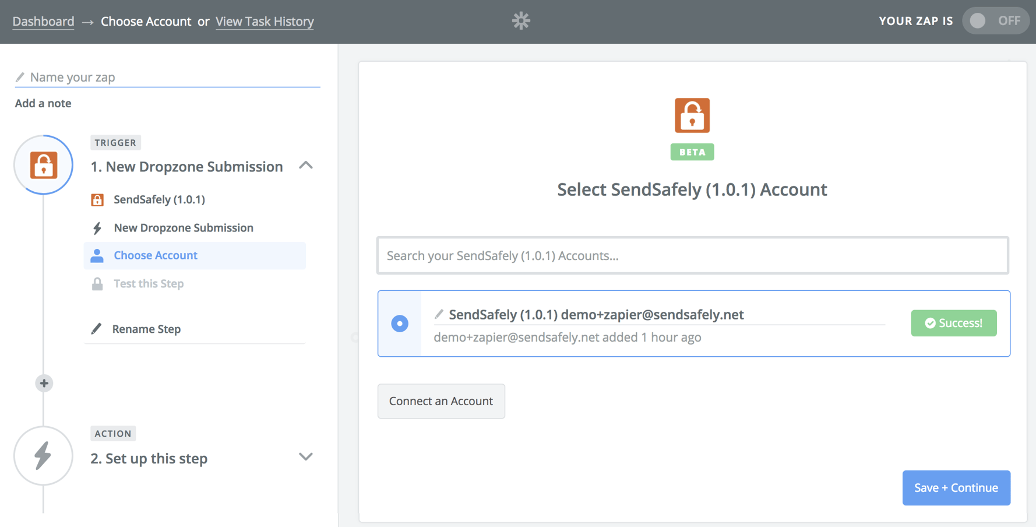Turn on the zap with the OFF toggle
This screenshot has width=1036, height=527.
[x=996, y=20]
